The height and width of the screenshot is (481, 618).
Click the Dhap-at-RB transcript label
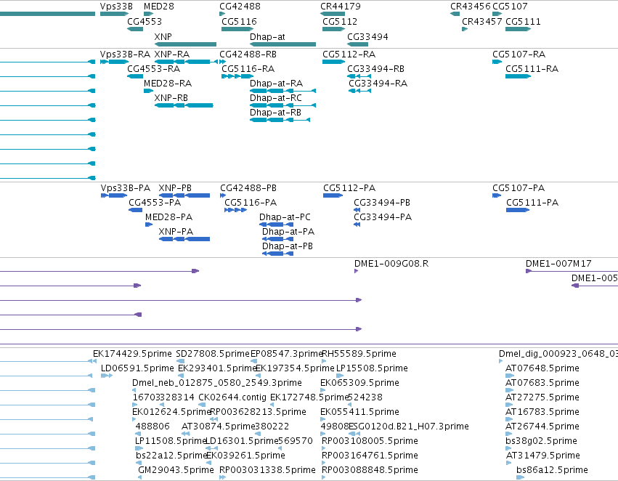coord(275,113)
